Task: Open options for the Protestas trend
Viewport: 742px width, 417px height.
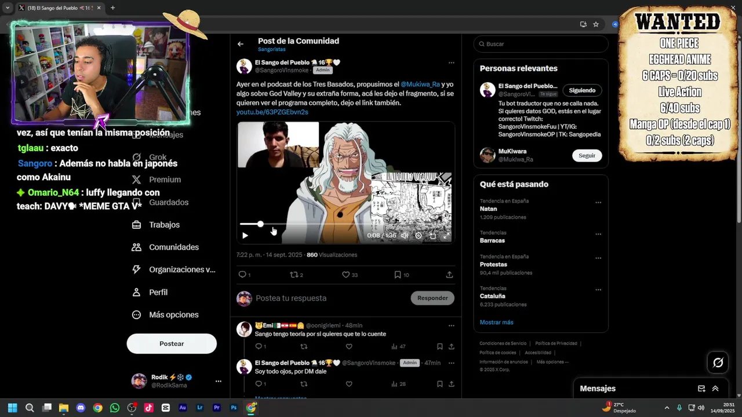Action: pyautogui.click(x=598, y=258)
